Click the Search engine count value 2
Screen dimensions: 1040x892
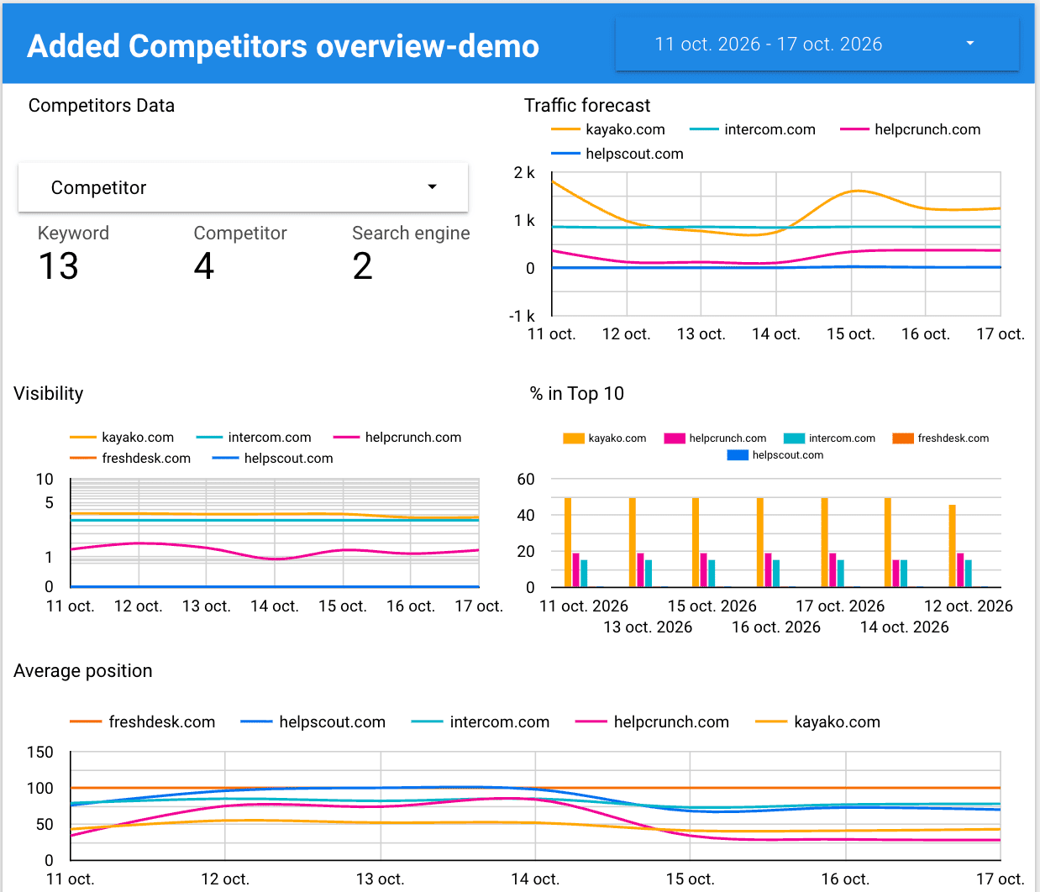pyautogui.click(x=363, y=267)
